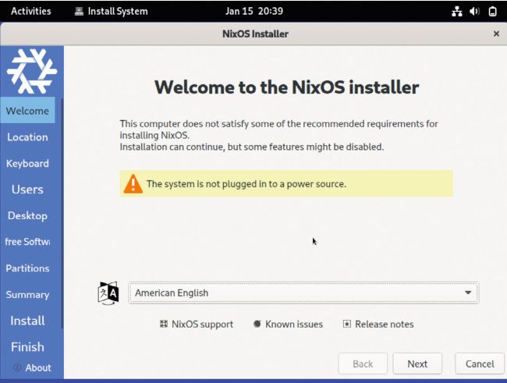Open the Users step
The width and height of the screenshot is (507, 383).
[27, 190]
